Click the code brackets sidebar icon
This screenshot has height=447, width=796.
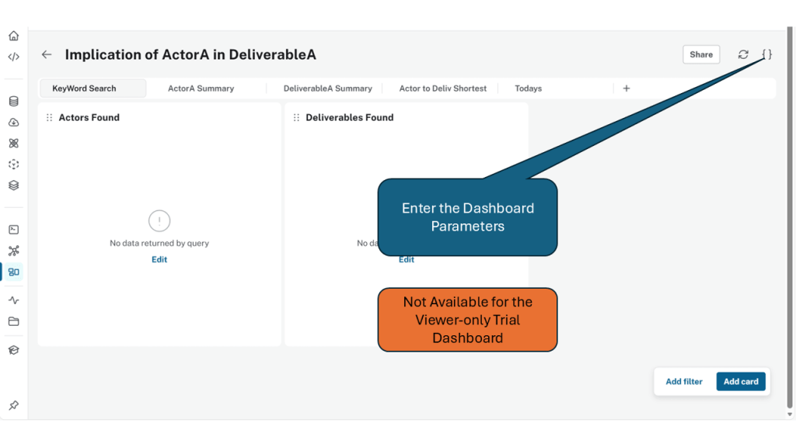[x=13, y=57]
